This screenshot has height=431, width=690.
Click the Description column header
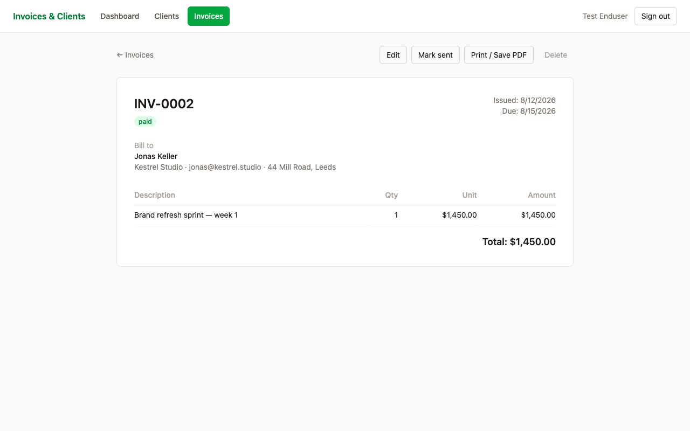click(x=155, y=195)
